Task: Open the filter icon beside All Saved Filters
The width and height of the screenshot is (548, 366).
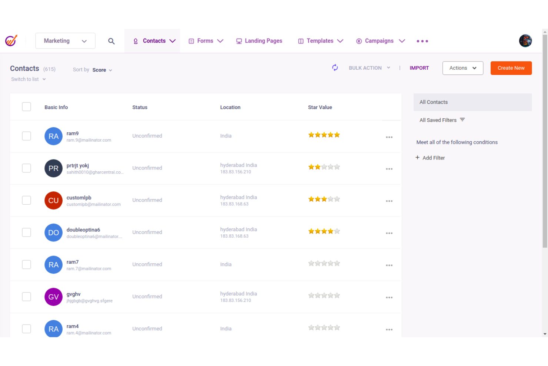Action: (x=462, y=119)
